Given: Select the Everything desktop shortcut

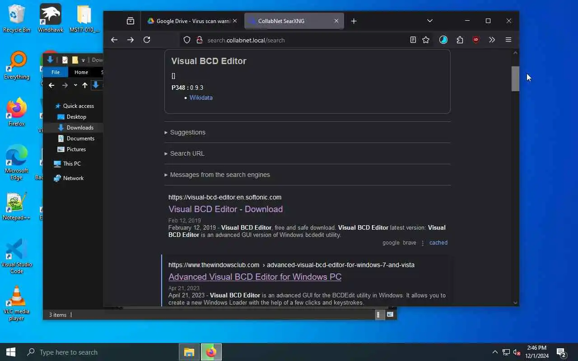Looking at the screenshot, I should click(x=17, y=66).
